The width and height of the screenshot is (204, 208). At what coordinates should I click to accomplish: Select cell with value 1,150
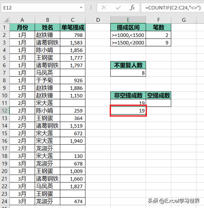click(73, 95)
